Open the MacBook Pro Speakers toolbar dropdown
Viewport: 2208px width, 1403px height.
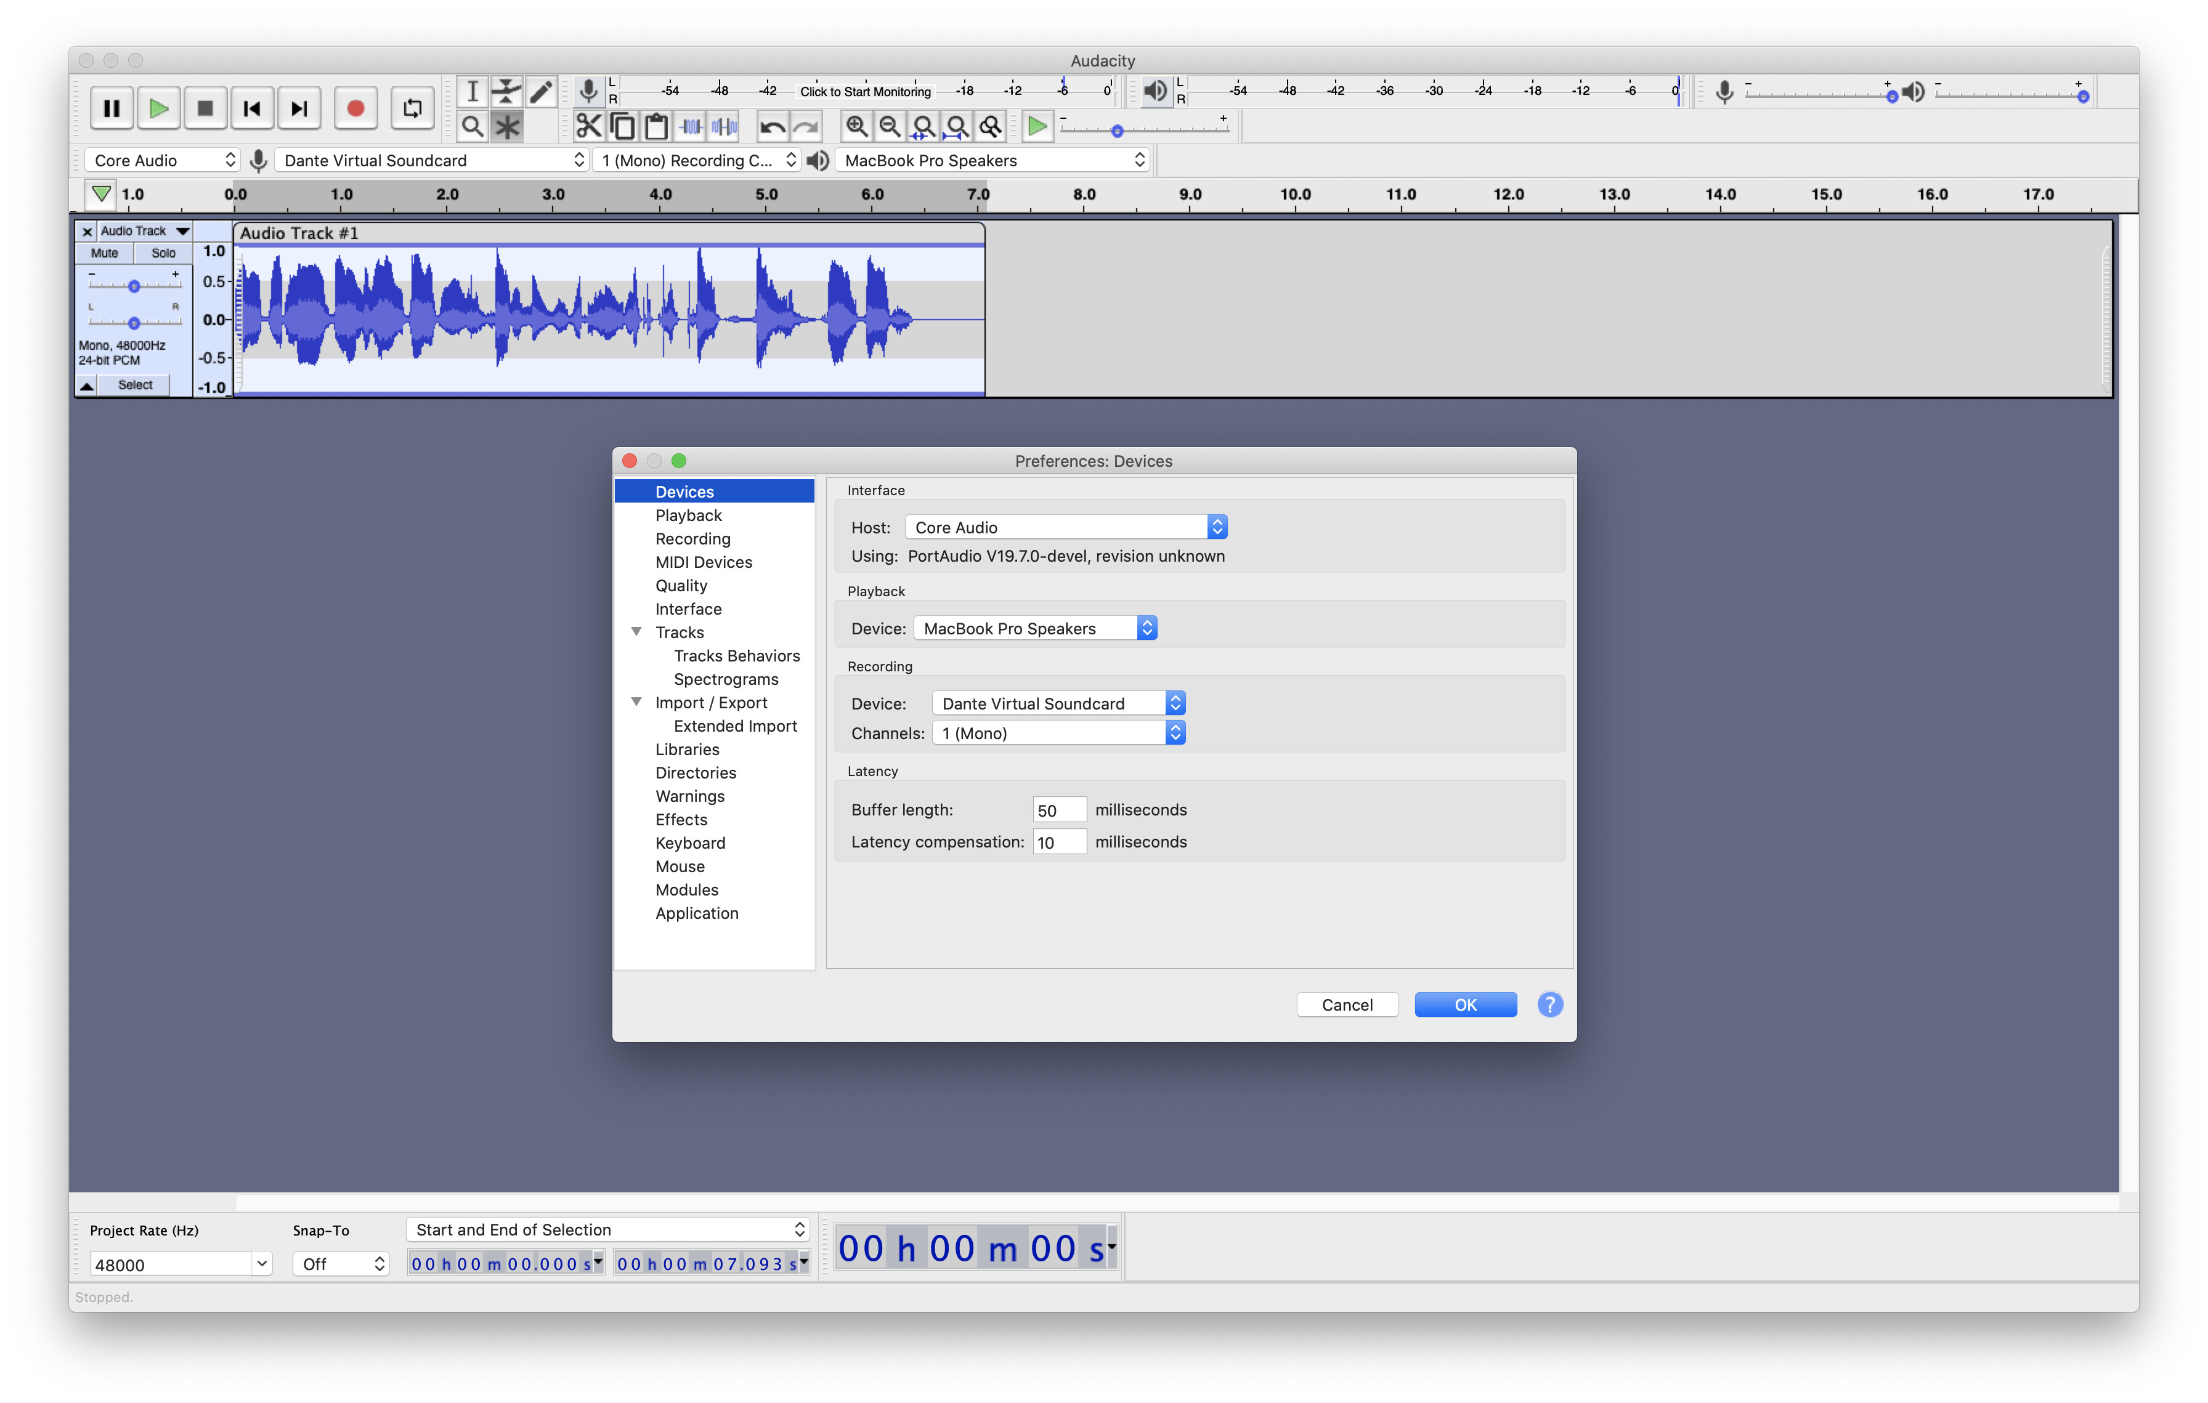click(x=992, y=160)
